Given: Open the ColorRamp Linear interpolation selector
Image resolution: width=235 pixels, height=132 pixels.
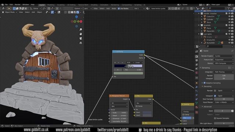Looking at the screenshot, I should (x=138, y=63).
